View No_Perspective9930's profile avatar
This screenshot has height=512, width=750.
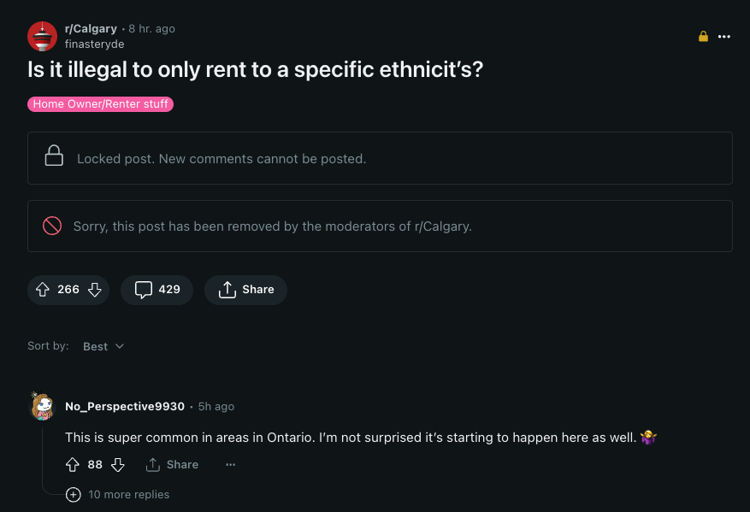[42, 407]
